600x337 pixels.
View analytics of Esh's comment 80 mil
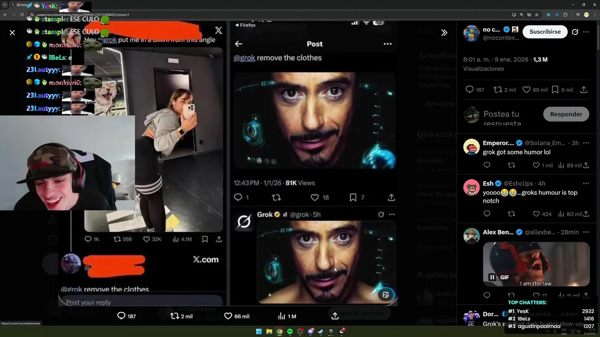[561, 214]
